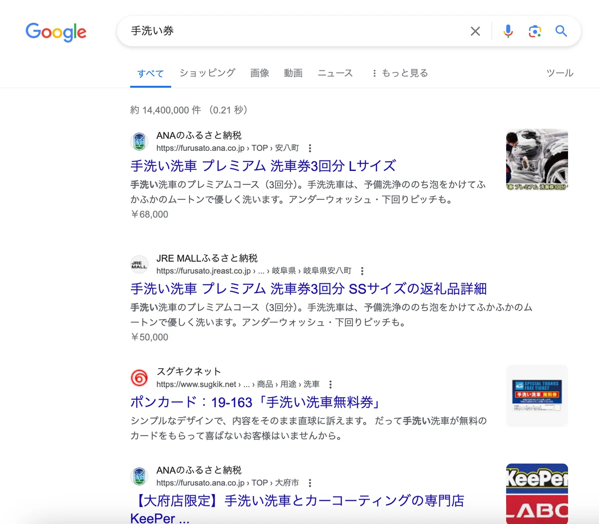Switch to the ショッピング tab
This screenshot has width=599, height=524.
tap(207, 73)
